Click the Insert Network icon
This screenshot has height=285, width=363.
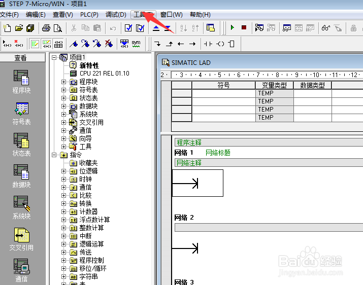pyautogui.click(x=8, y=44)
